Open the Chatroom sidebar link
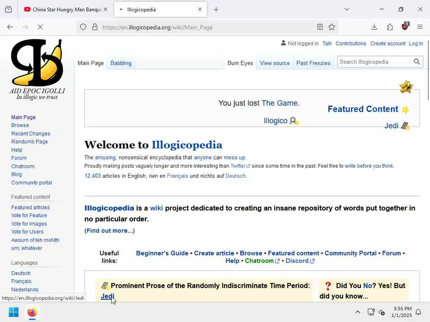The image size is (430, 322). 23,166
